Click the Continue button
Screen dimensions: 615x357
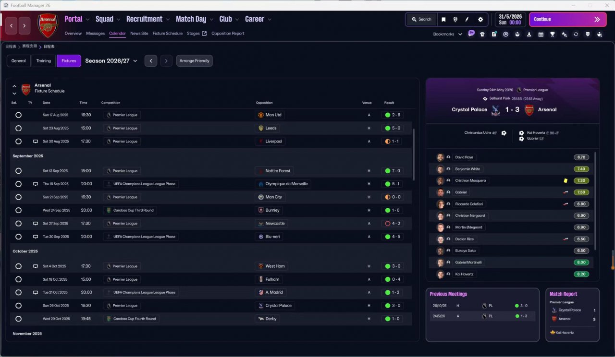pos(567,20)
